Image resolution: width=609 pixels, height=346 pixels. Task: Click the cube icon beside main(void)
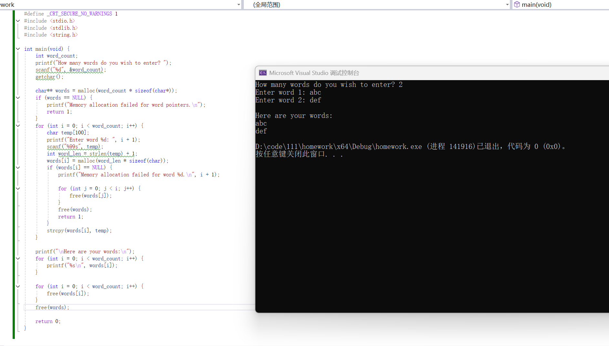[x=517, y=5]
